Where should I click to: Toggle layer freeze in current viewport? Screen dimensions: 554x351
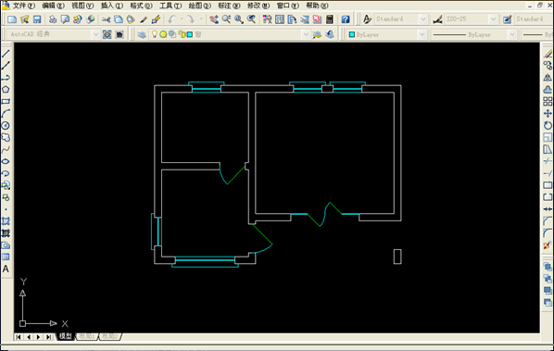172,34
